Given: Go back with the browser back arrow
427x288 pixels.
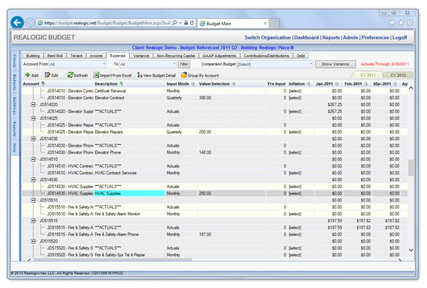Looking at the screenshot, I should [17, 23].
